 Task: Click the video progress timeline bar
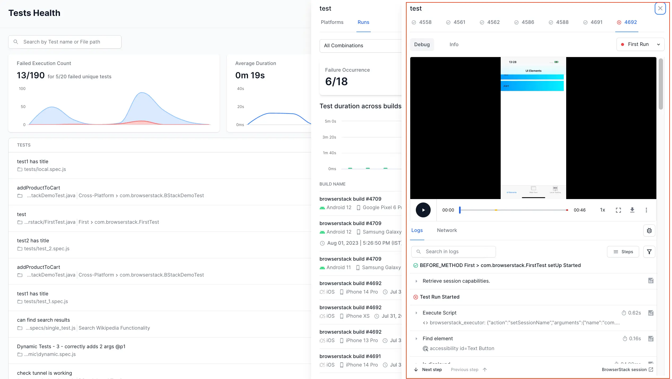(513, 210)
